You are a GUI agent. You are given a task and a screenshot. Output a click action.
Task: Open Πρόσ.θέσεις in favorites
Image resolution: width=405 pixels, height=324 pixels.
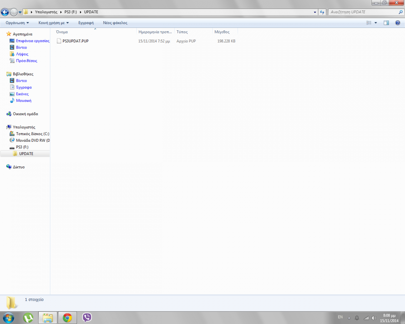[27, 61]
